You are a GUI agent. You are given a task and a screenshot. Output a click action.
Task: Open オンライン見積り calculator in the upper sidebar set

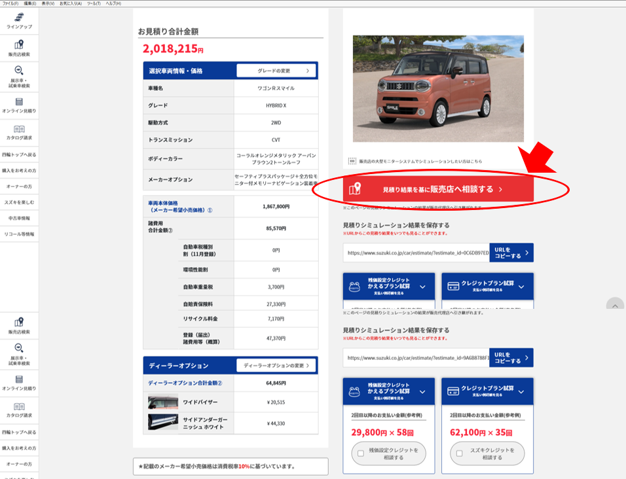19,105
